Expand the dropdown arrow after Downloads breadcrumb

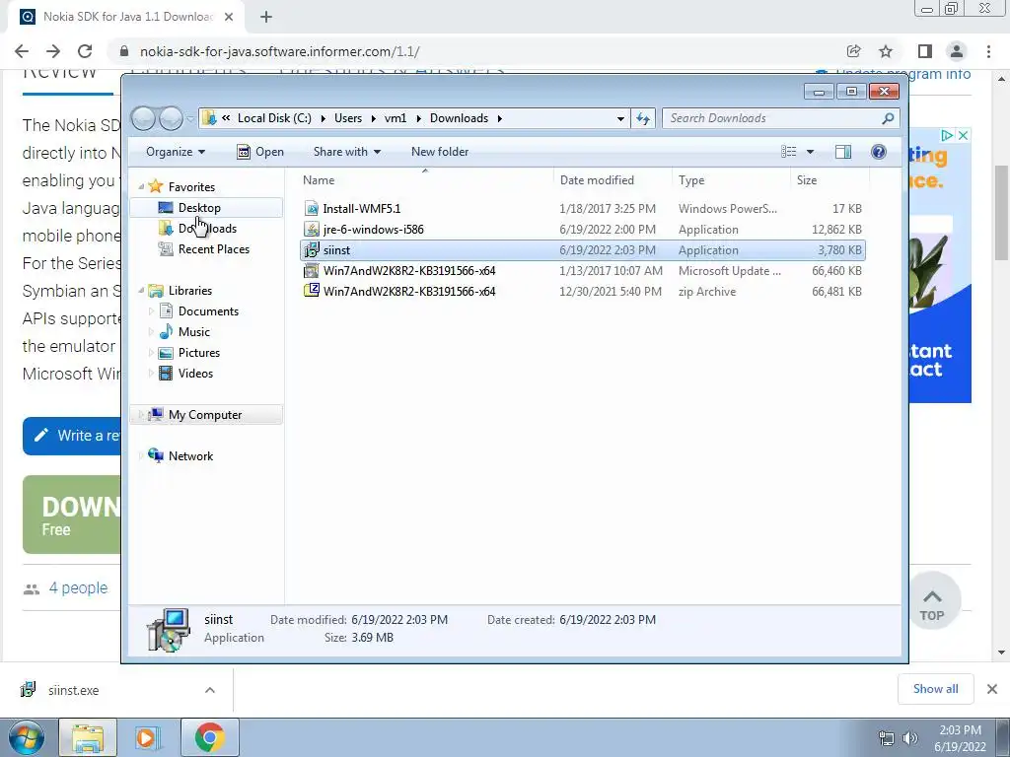(x=500, y=118)
